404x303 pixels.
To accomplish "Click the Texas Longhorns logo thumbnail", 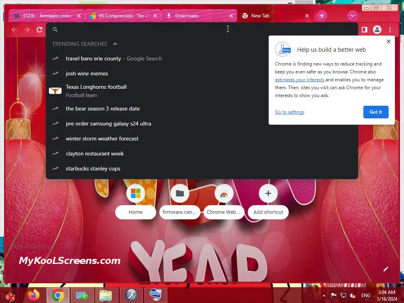I will click(x=55, y=91).
